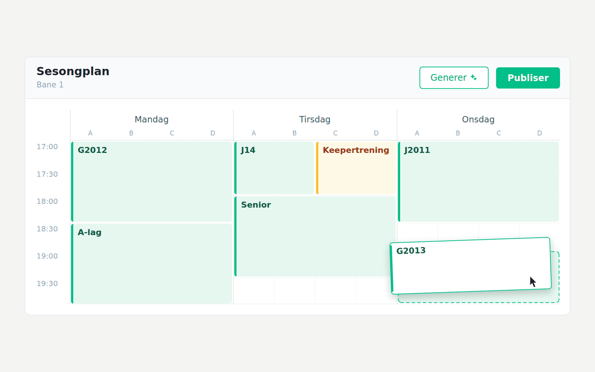Click zone C under Onsdag
Viewport: 595px width, 372px height.
[499, 133]
